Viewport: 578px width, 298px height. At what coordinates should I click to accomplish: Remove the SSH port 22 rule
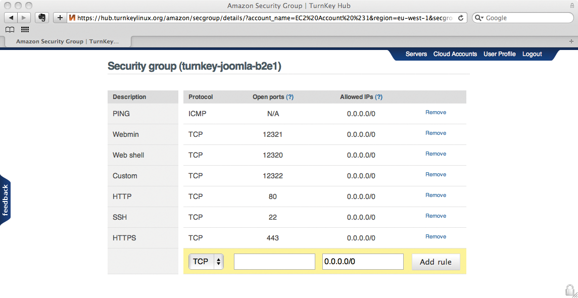click(436, 216)
